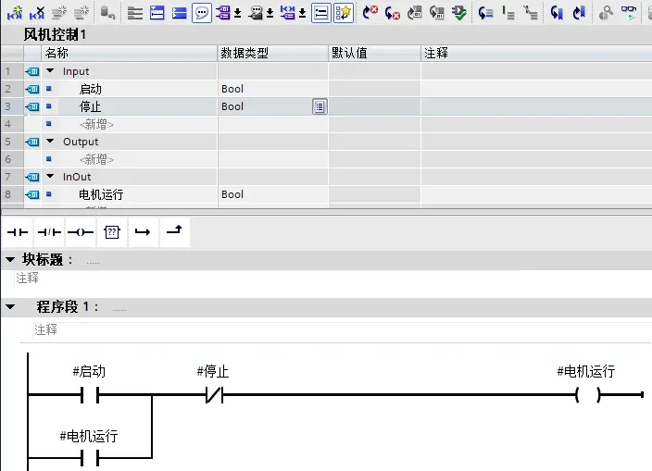The width and height of the screenshot is (652, 471).
Task: Click the check block consistency green checkmark icon
Action: (x=459, y=13)
